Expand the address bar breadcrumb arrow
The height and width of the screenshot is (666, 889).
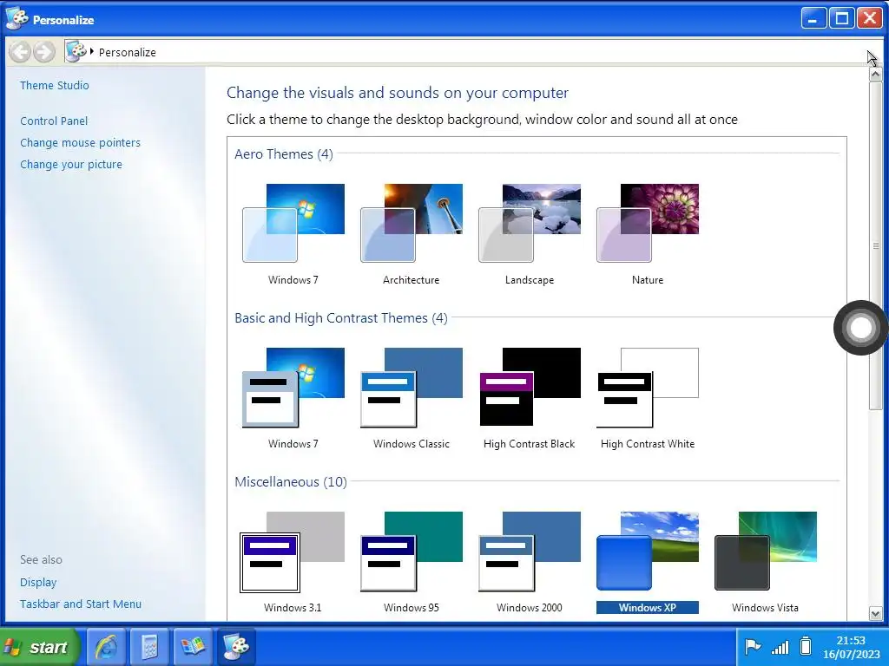[x=92, y=51]
